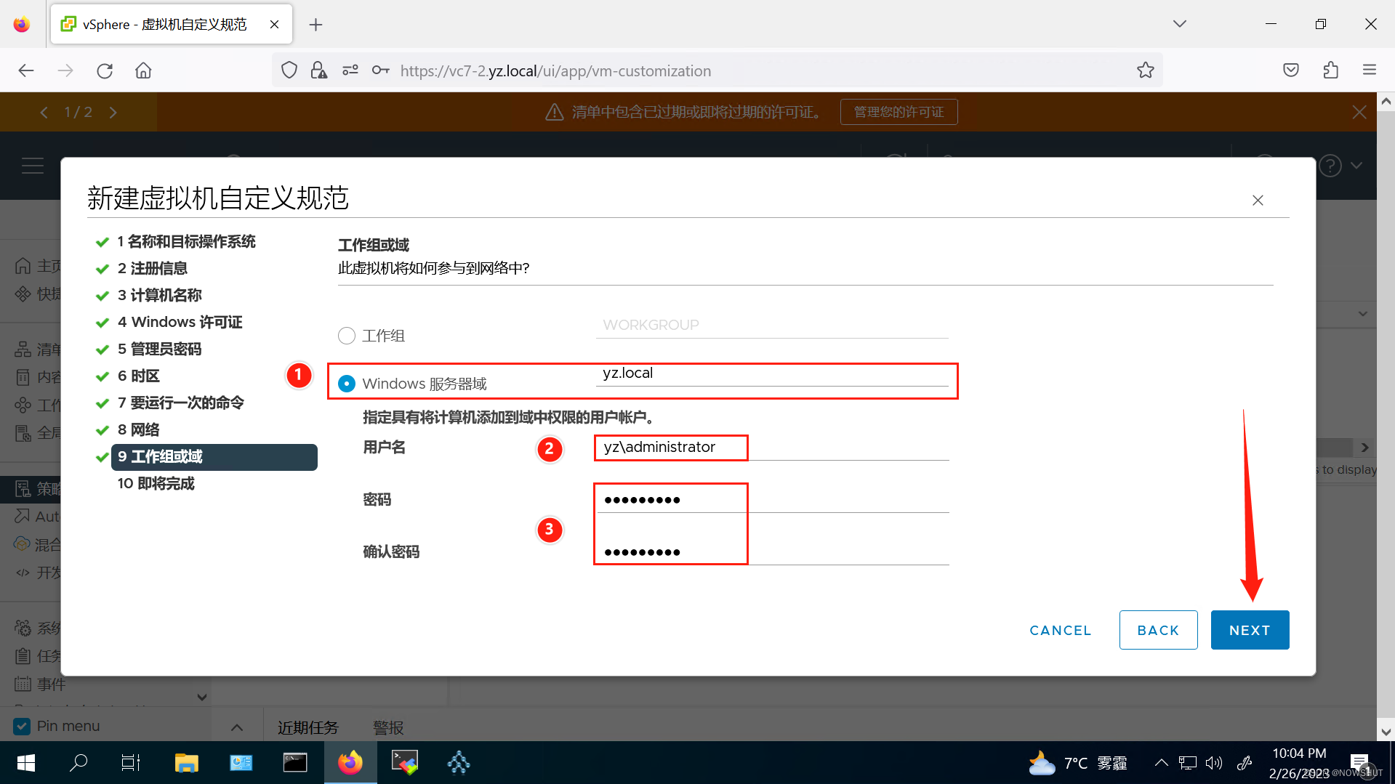Open the 任务 tasks clipboard icon
The image size is (1395, 784).
23,655
